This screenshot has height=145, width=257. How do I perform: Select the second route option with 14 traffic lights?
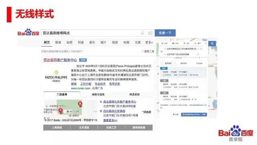pyautogui.click(x=184, y=85)
